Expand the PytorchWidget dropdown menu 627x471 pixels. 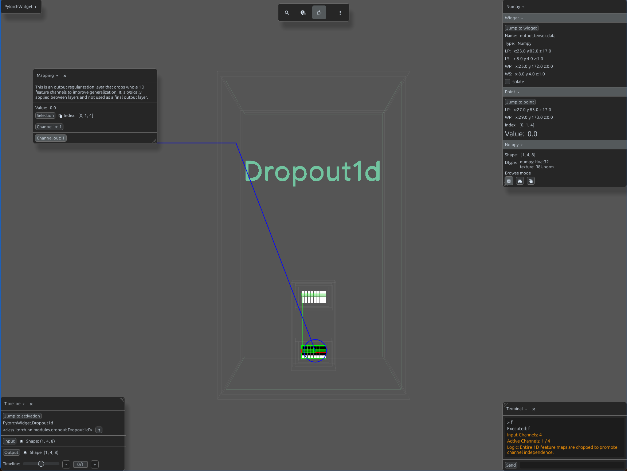pyautogui.click(x=21, y=7)
